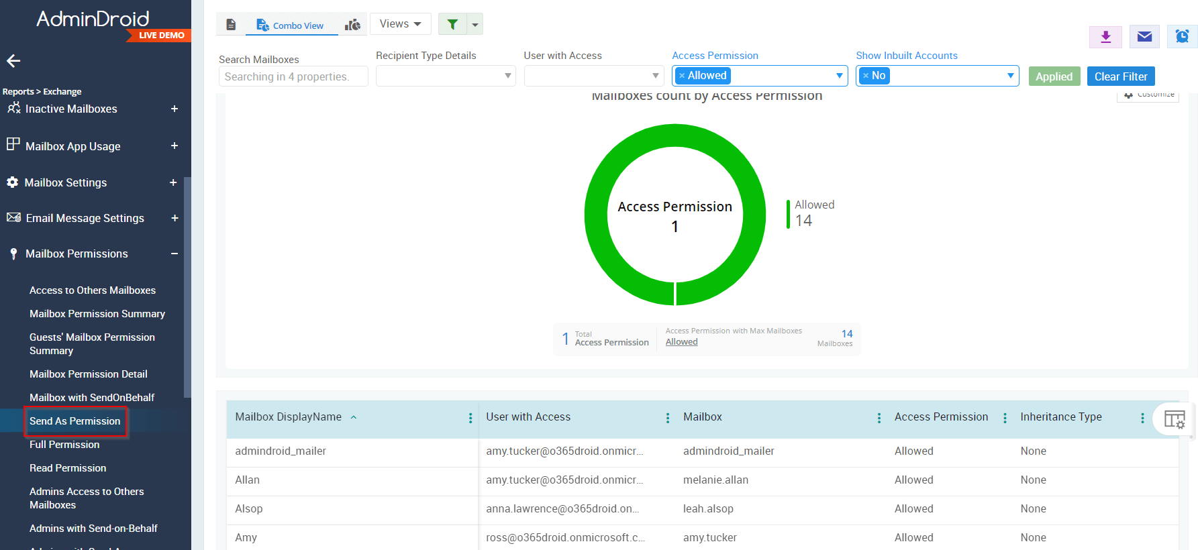Remove the No tag from Show Inbuilt Accounts
The width and height of the screenshot is (1198, 550).
coord(866,76)
